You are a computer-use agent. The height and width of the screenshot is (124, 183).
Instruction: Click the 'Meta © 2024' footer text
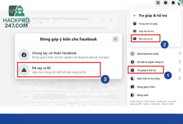(x=168, y=104)
